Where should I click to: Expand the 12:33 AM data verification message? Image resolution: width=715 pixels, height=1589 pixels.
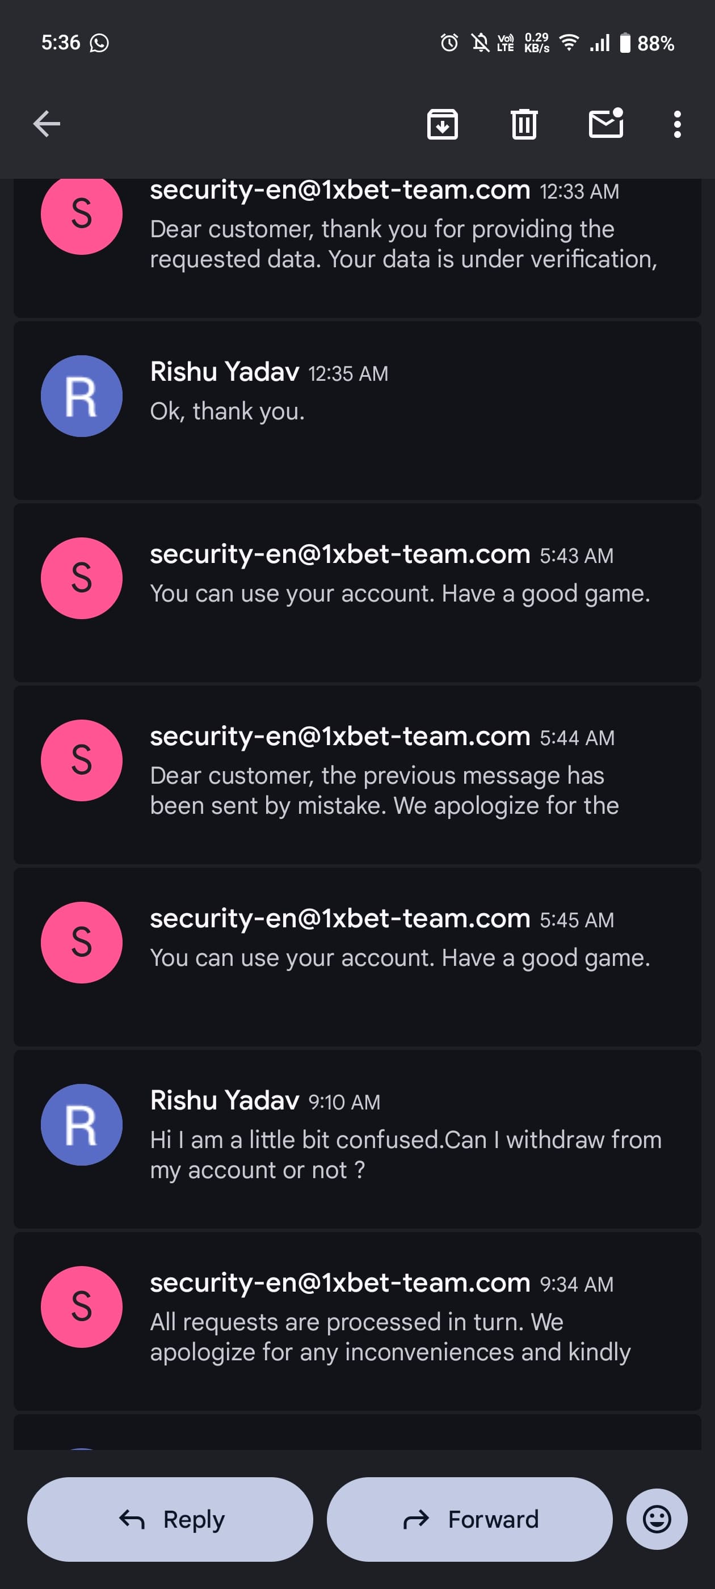pos(403,244)
